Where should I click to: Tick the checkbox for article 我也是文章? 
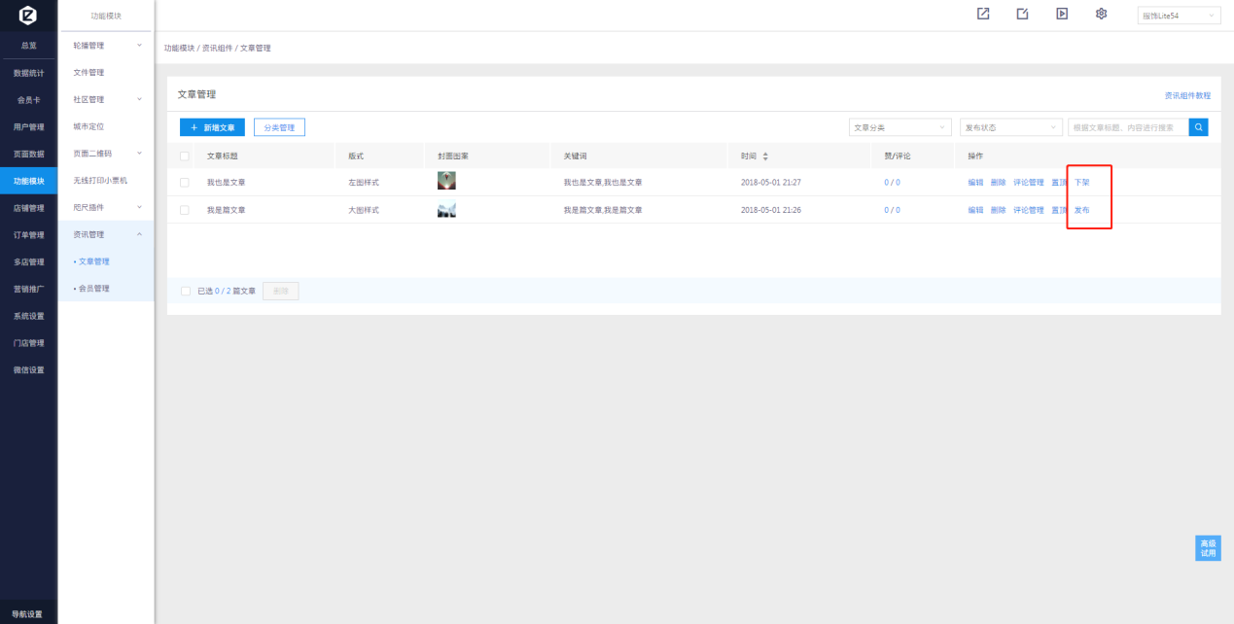185,183
